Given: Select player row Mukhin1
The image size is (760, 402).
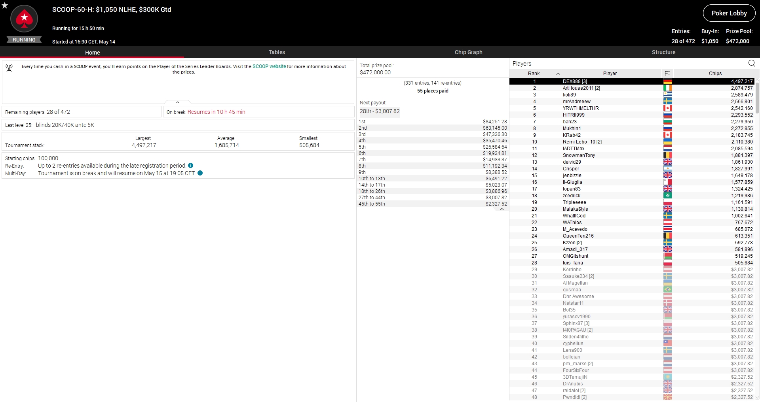Looking at the screenshot, I should 632,128.
